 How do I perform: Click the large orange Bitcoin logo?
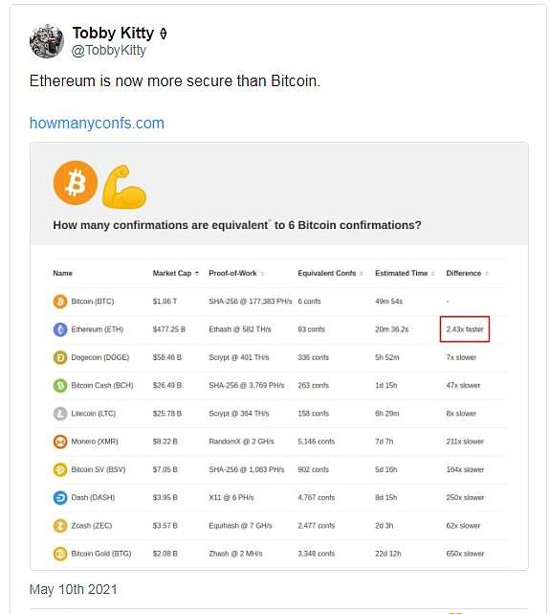[76, 183]
